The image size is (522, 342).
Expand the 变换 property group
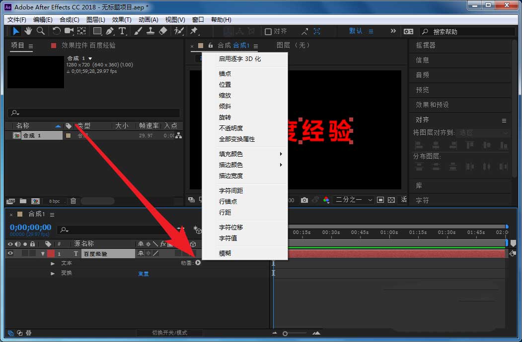(53, 273)
